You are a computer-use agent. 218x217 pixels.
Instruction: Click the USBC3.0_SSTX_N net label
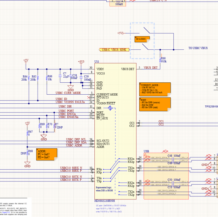click(71, 177)
